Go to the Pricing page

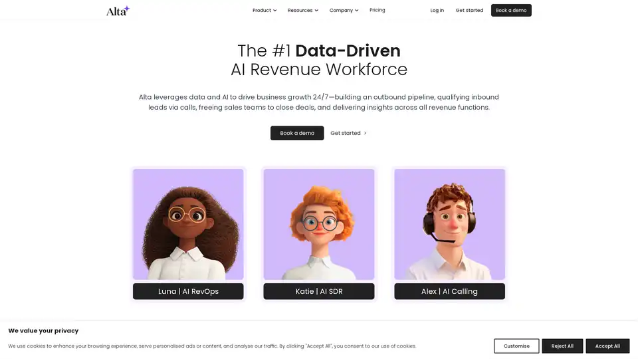(377, 10)
